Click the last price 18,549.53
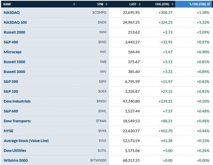 click(131, 121)
